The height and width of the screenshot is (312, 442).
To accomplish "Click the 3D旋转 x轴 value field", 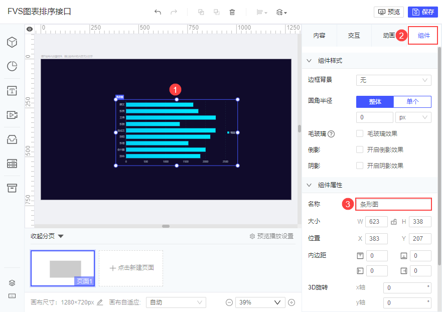I will coord(407,288).
